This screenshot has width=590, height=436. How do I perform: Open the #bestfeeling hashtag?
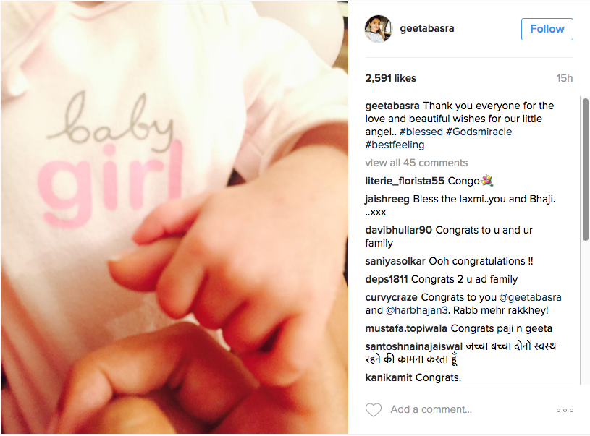tap(395, 145)
